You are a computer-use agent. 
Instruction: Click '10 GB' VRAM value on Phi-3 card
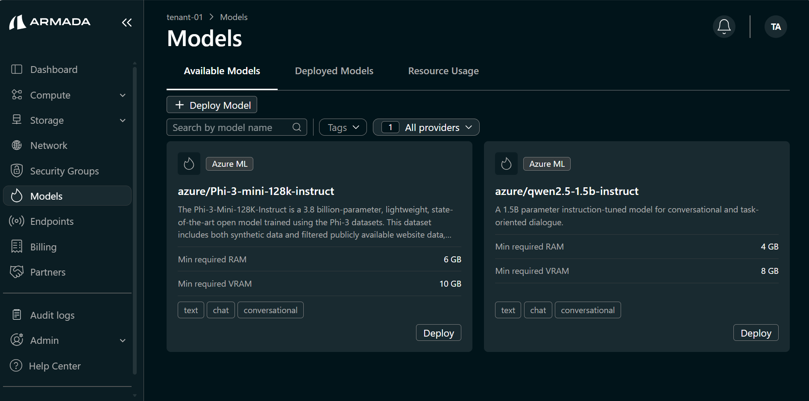[x=450, y=284]
